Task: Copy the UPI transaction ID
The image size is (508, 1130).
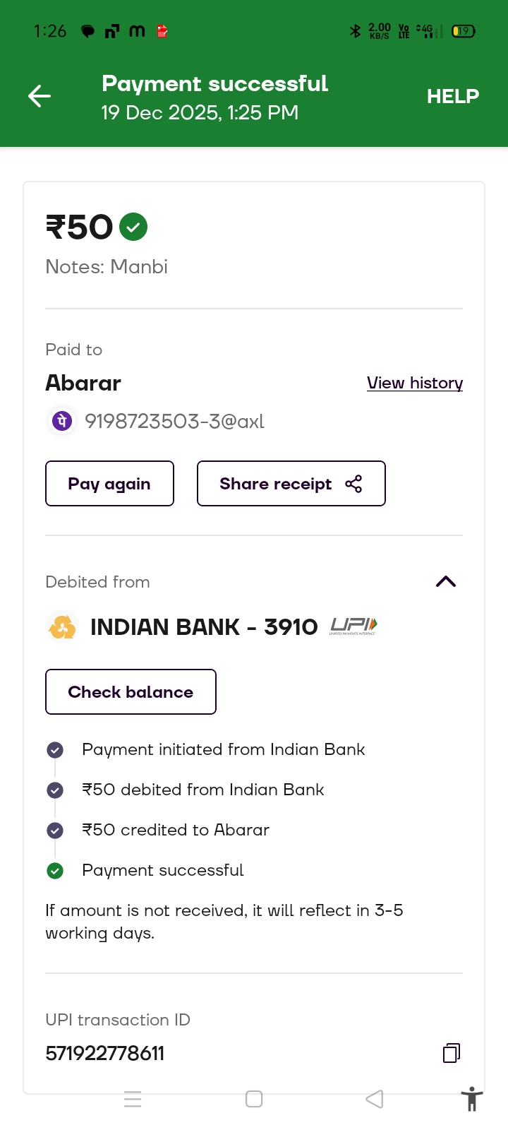Action: pyautogui.click(x=452, y=1053)
